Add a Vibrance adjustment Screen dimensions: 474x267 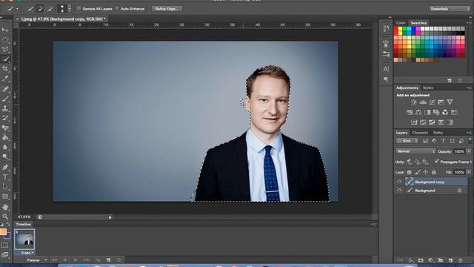click(450, 102)
